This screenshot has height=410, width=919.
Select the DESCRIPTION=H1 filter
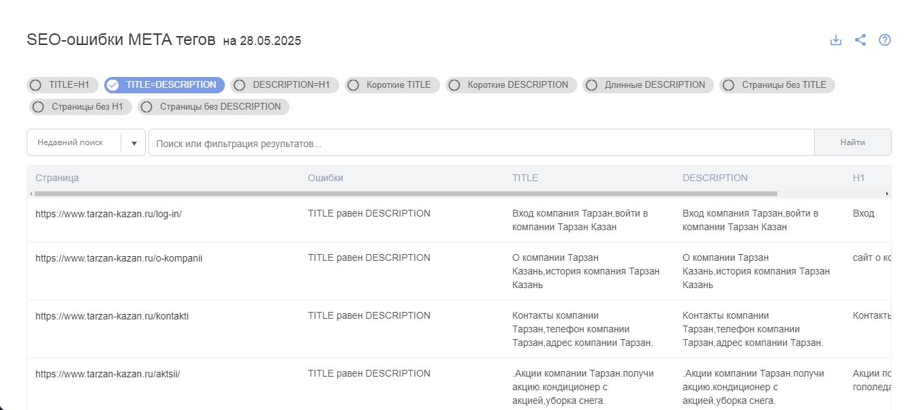point(285,85)
